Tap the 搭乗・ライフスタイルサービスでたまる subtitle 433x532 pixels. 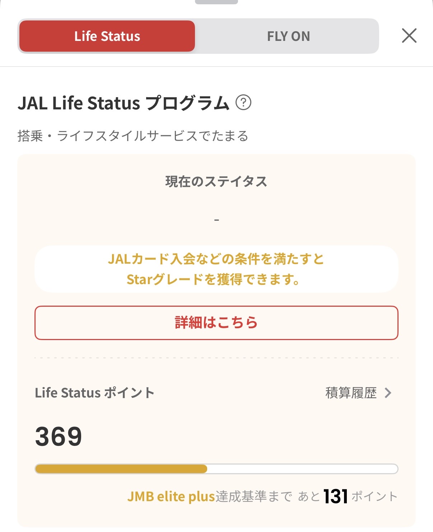(132, 136)
